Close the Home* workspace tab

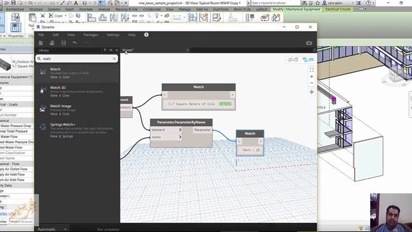(187, 50)
